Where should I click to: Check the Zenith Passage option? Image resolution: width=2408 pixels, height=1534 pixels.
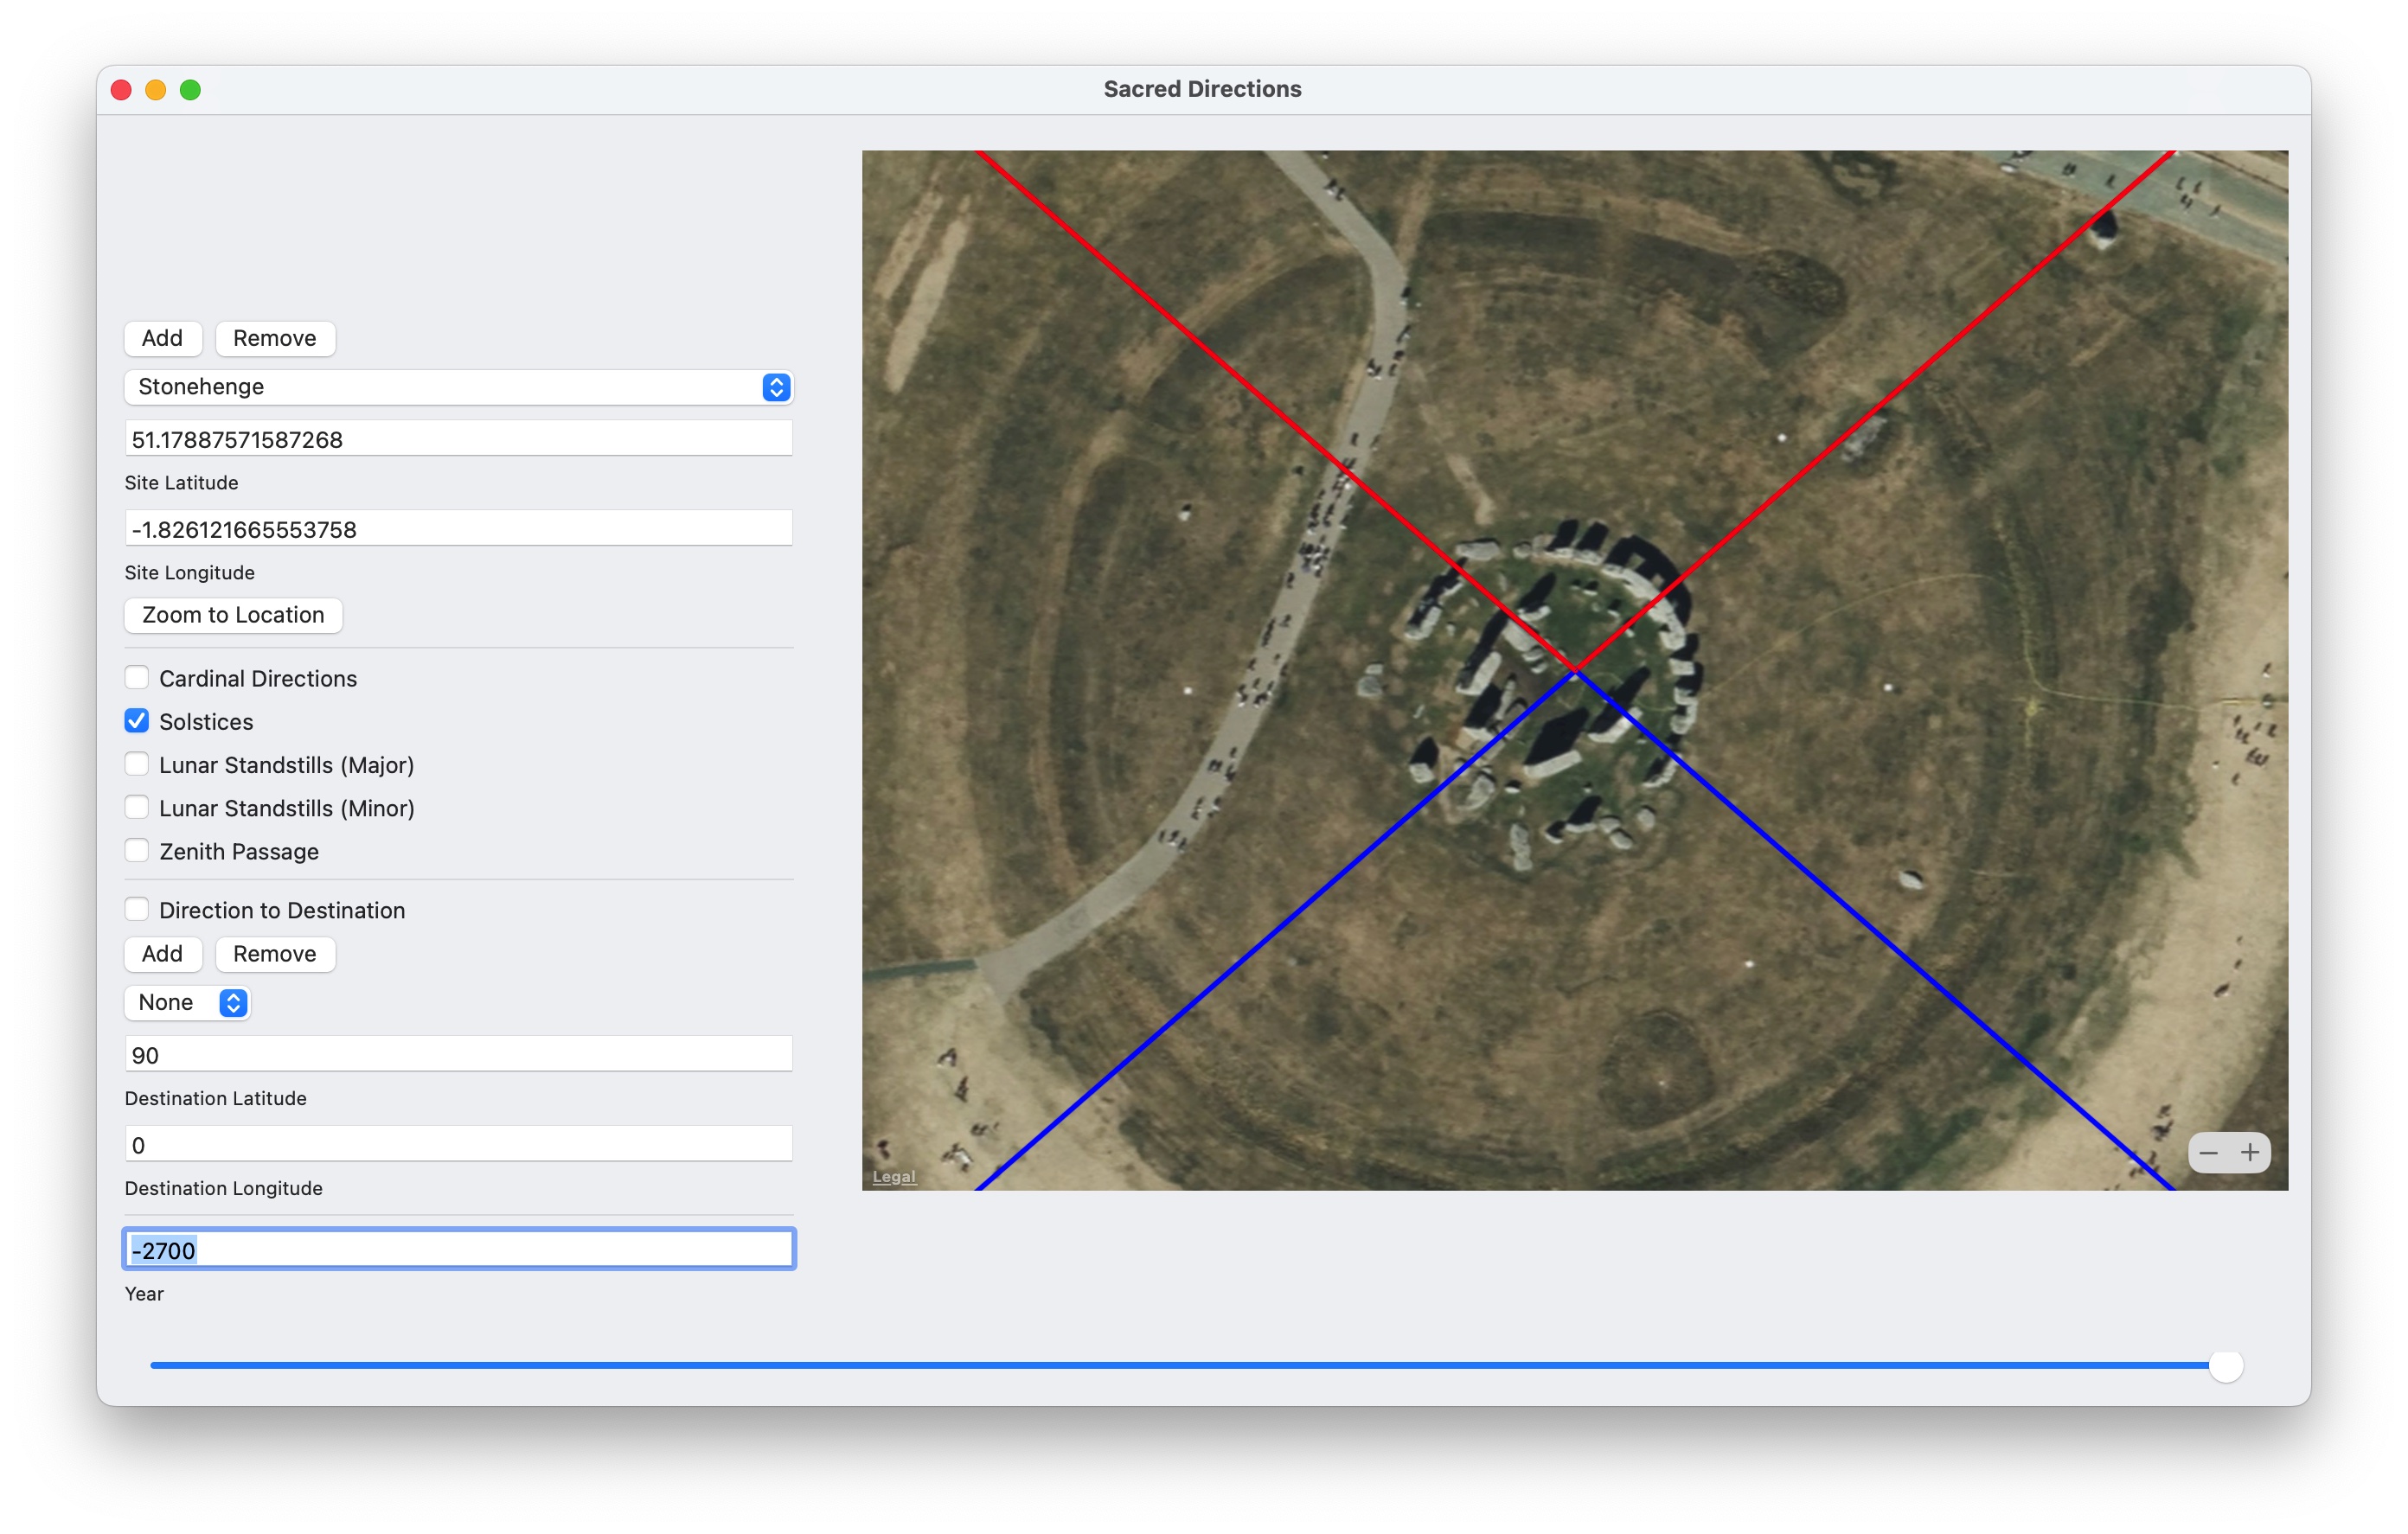tap(137, 851)
